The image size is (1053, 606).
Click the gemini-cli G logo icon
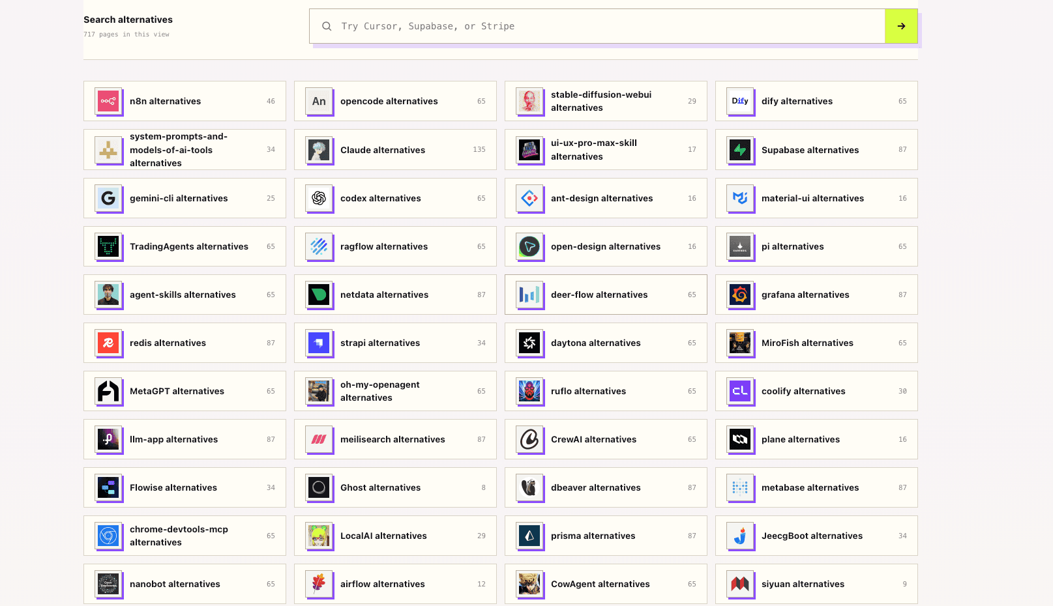tap(108, 198)
